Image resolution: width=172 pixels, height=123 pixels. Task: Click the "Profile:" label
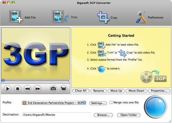click(7, 102)
